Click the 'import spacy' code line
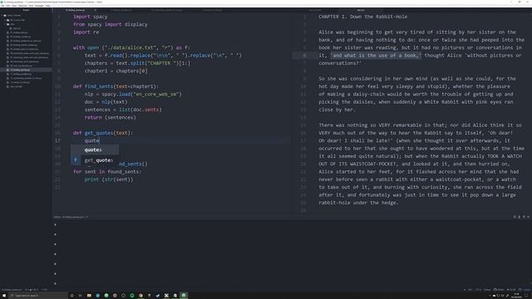Viewport: 532px width, 299px height. 91,17
